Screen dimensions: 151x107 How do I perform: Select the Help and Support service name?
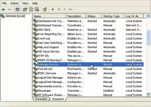48,47
